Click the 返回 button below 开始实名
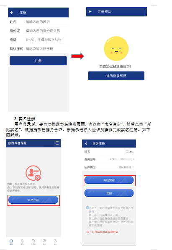 pyautogui.click(x=109, y=193)
